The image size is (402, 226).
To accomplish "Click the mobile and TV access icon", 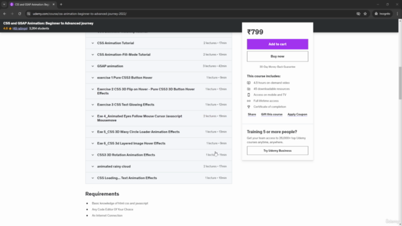I will click(x=249, y=95).
